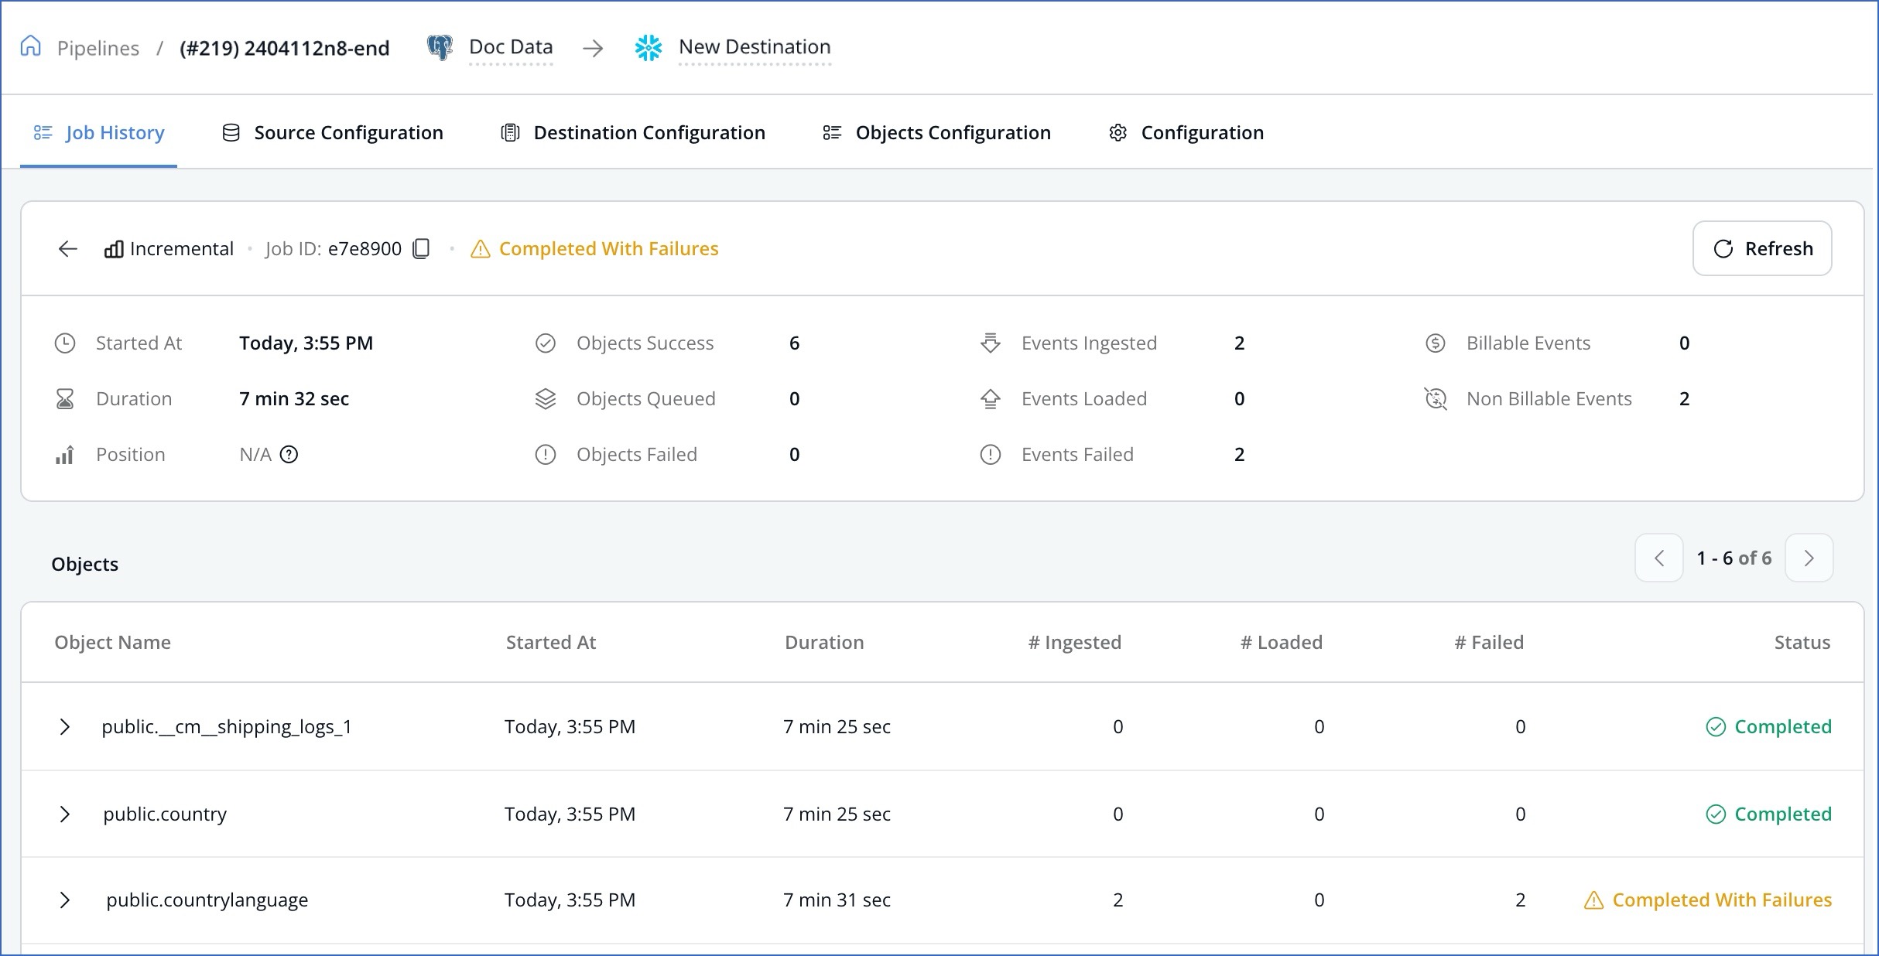Click the Position help question-mark icon
The image size is (1879, 956).
click(289, 454)
